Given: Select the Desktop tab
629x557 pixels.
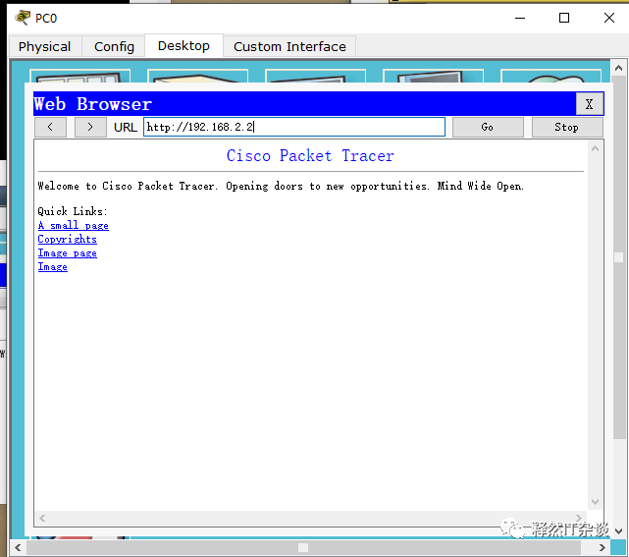Looking at the screenshot, I should [x=183, y=46].
